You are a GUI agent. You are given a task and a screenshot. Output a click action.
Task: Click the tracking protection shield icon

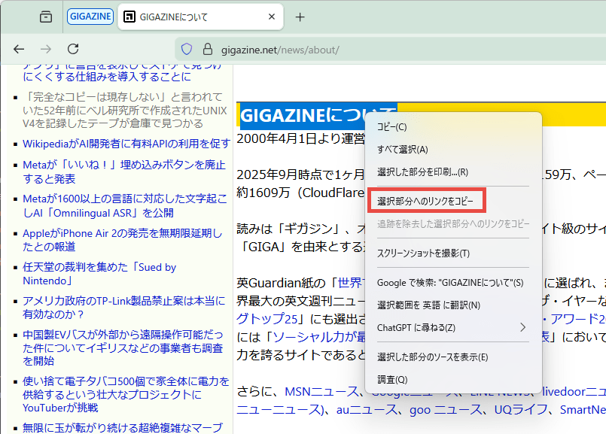[187, 50]
